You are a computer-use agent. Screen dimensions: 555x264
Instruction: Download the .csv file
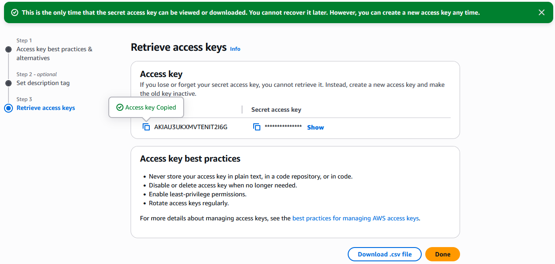tap(385, 254)
